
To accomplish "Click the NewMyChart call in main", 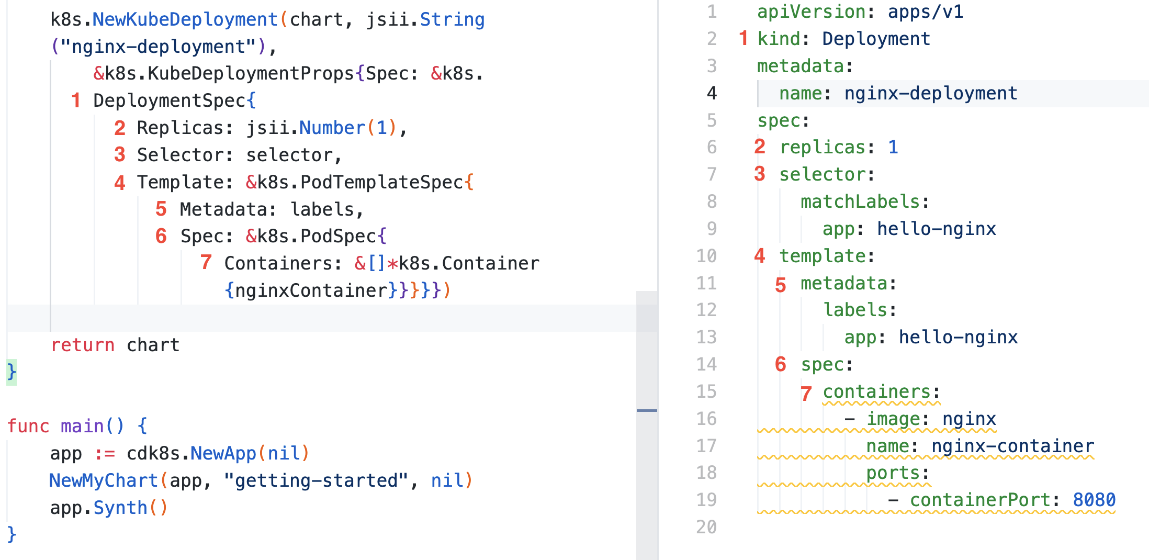I will coord(103,480).
